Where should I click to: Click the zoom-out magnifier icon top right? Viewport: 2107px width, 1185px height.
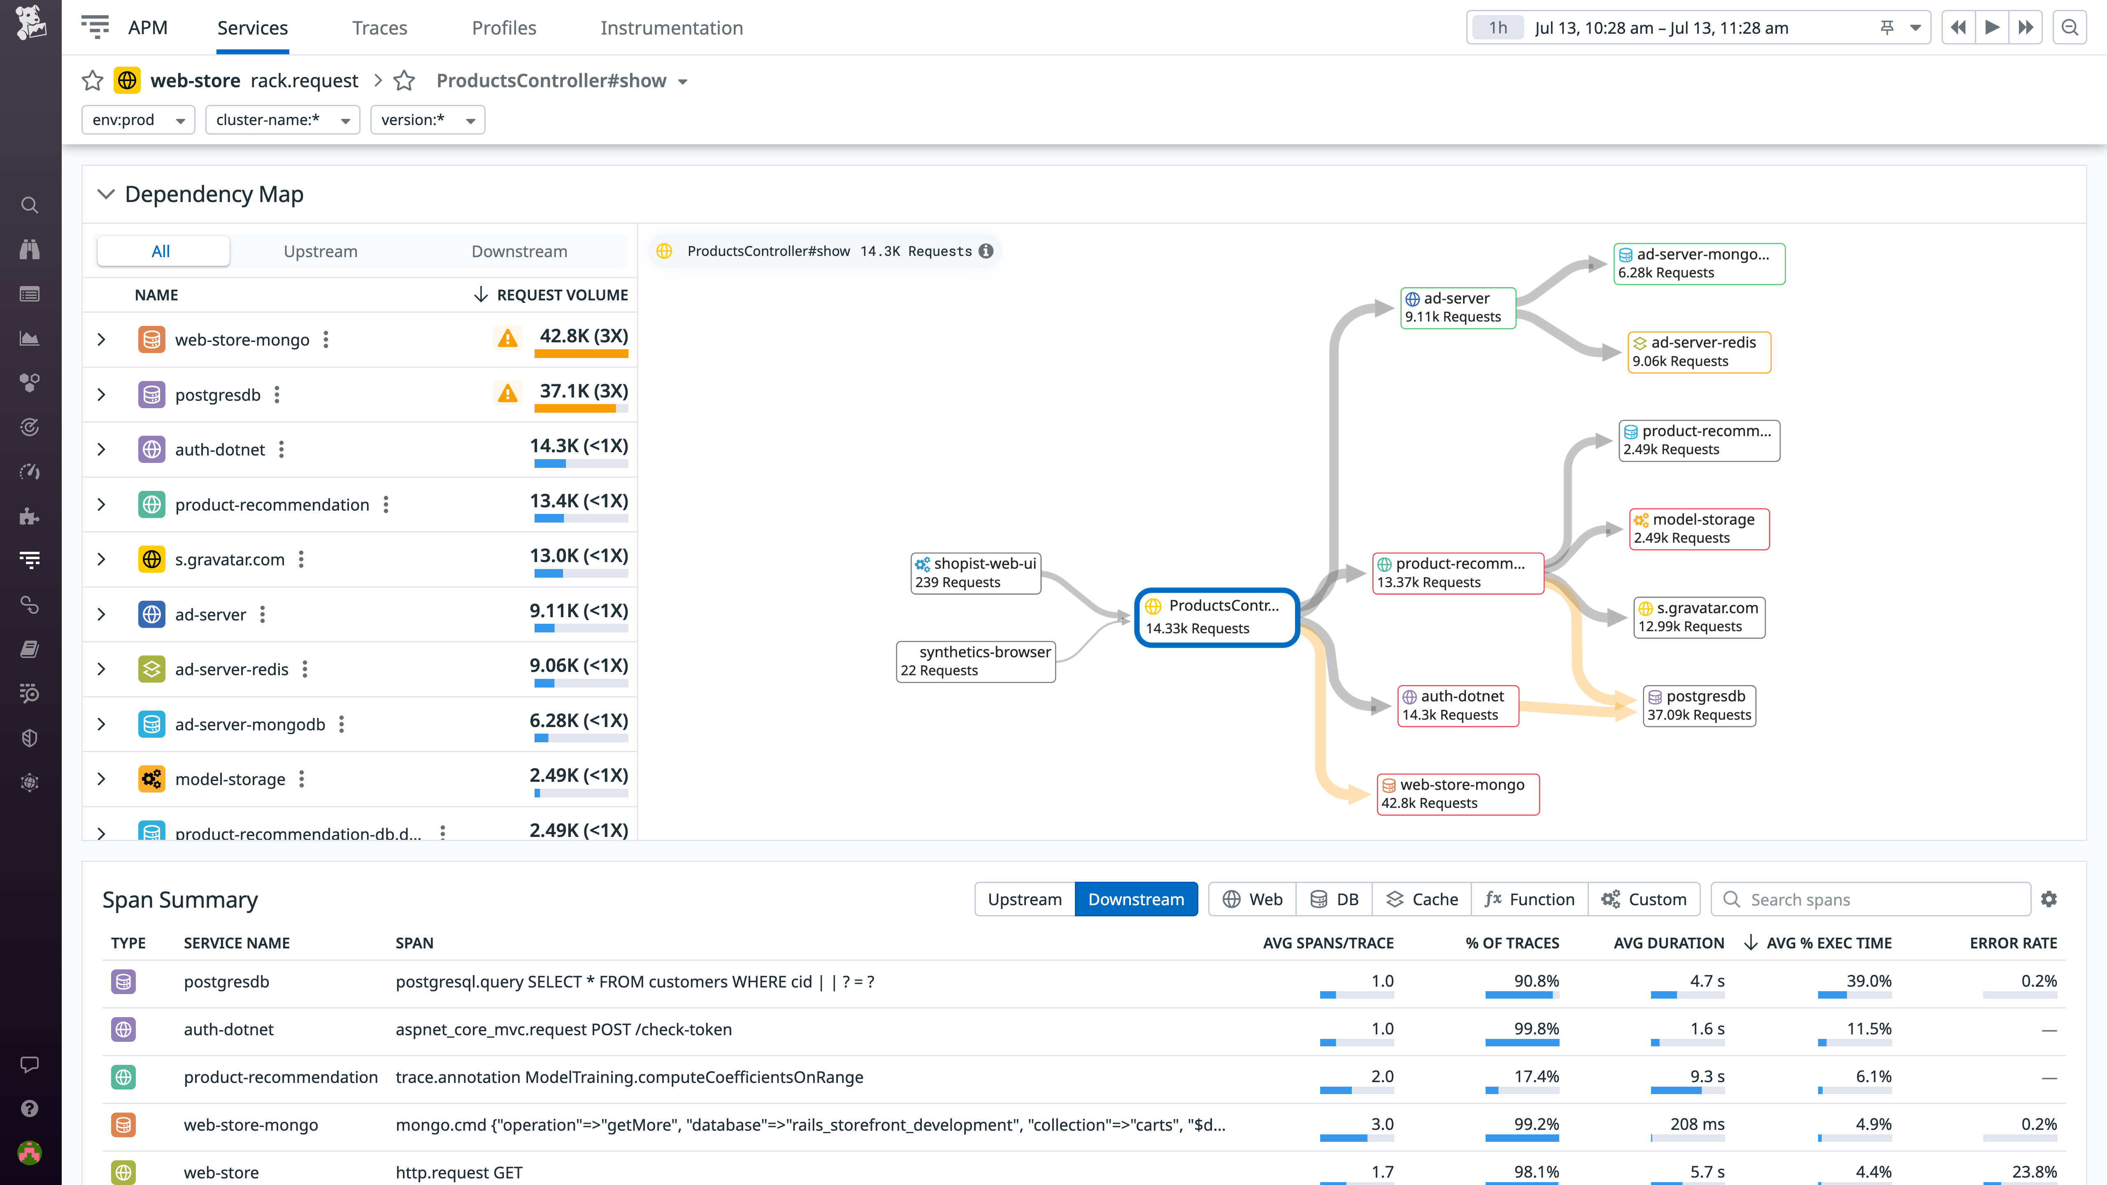point(2070,27)
